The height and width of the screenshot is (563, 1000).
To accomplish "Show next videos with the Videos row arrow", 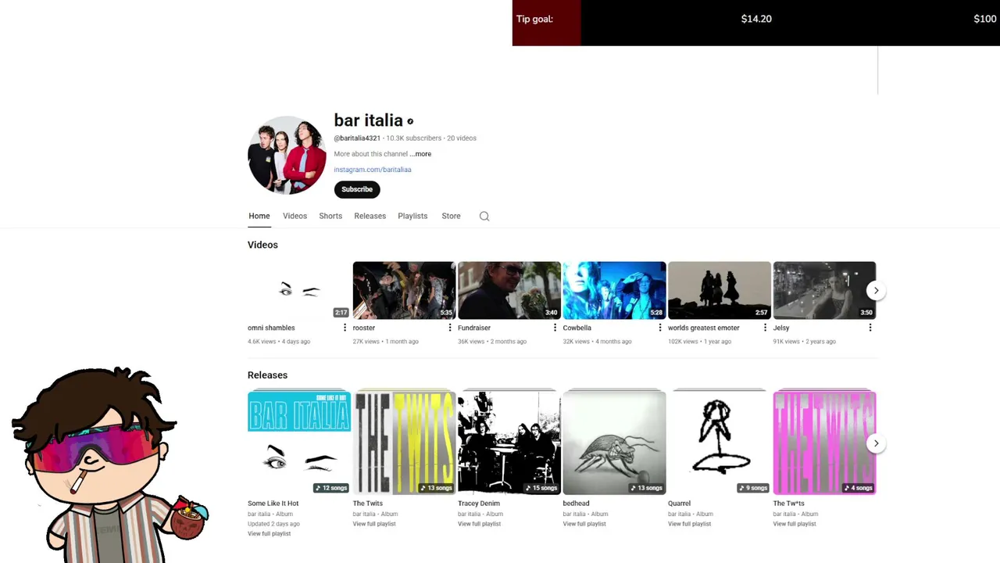I will click(x=876, y=290).
